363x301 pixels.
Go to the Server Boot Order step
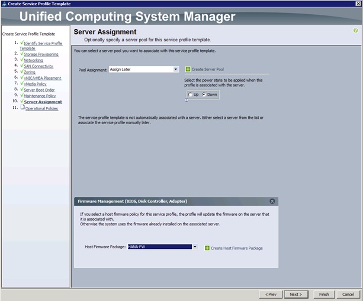[39, 90]
